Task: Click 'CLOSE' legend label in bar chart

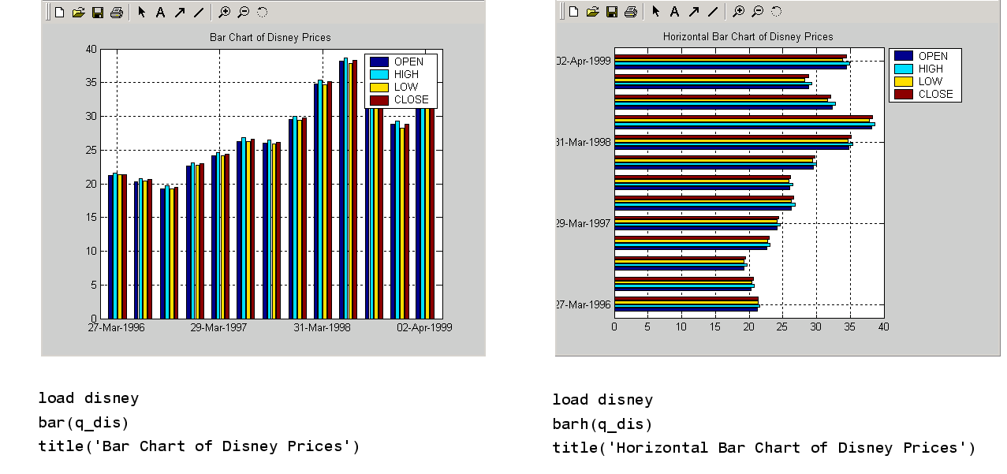Action: [412, 99]
